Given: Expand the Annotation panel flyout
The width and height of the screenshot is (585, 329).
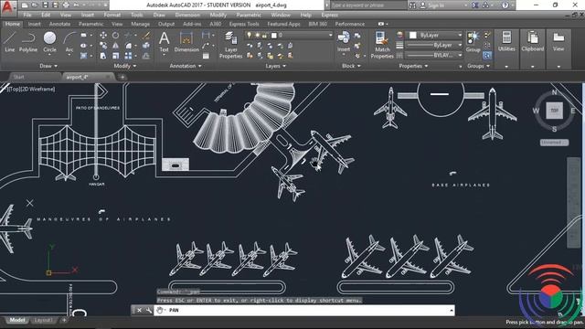Looking at the screenshot, I should tap(186, 66).
